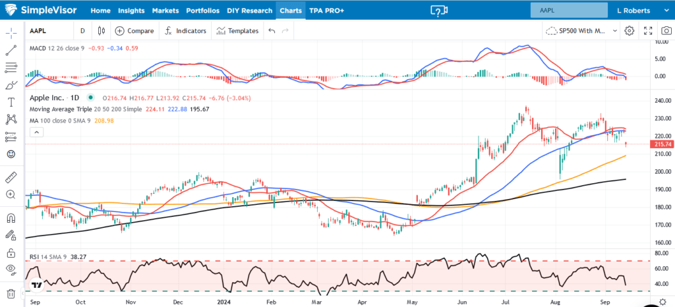The image size is (675, 307).
Task: Click the 208.98 MA value
Action: (103, 121)
